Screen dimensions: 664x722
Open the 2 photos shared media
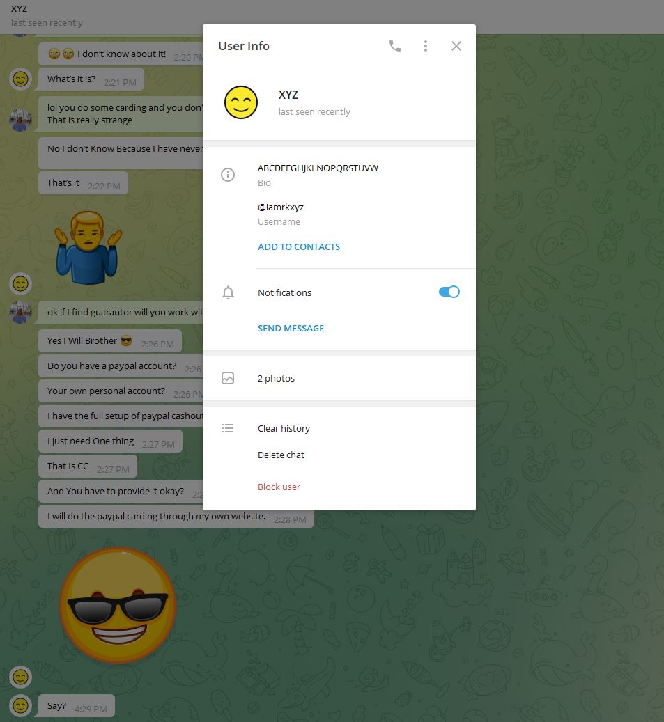pyautogui.click(x=277, y=378)
